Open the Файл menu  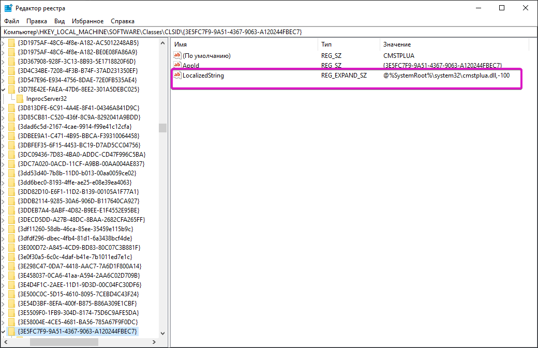(11, 21)
